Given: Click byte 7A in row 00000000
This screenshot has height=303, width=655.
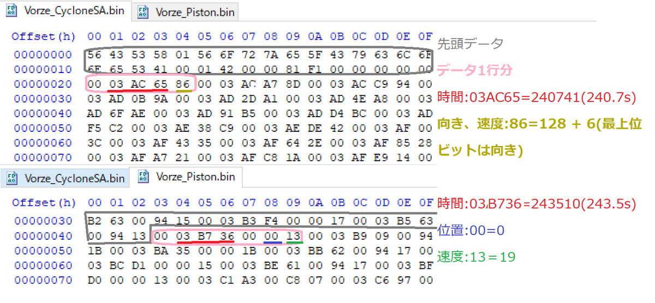Looking at the screenshot, I should coord(271,54).
